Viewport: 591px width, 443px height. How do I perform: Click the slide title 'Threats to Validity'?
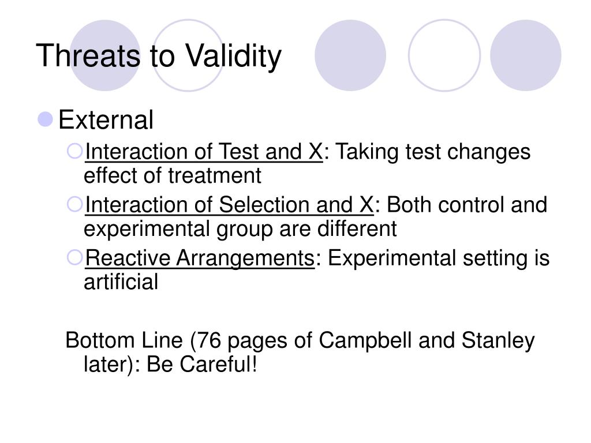[159, 56]
